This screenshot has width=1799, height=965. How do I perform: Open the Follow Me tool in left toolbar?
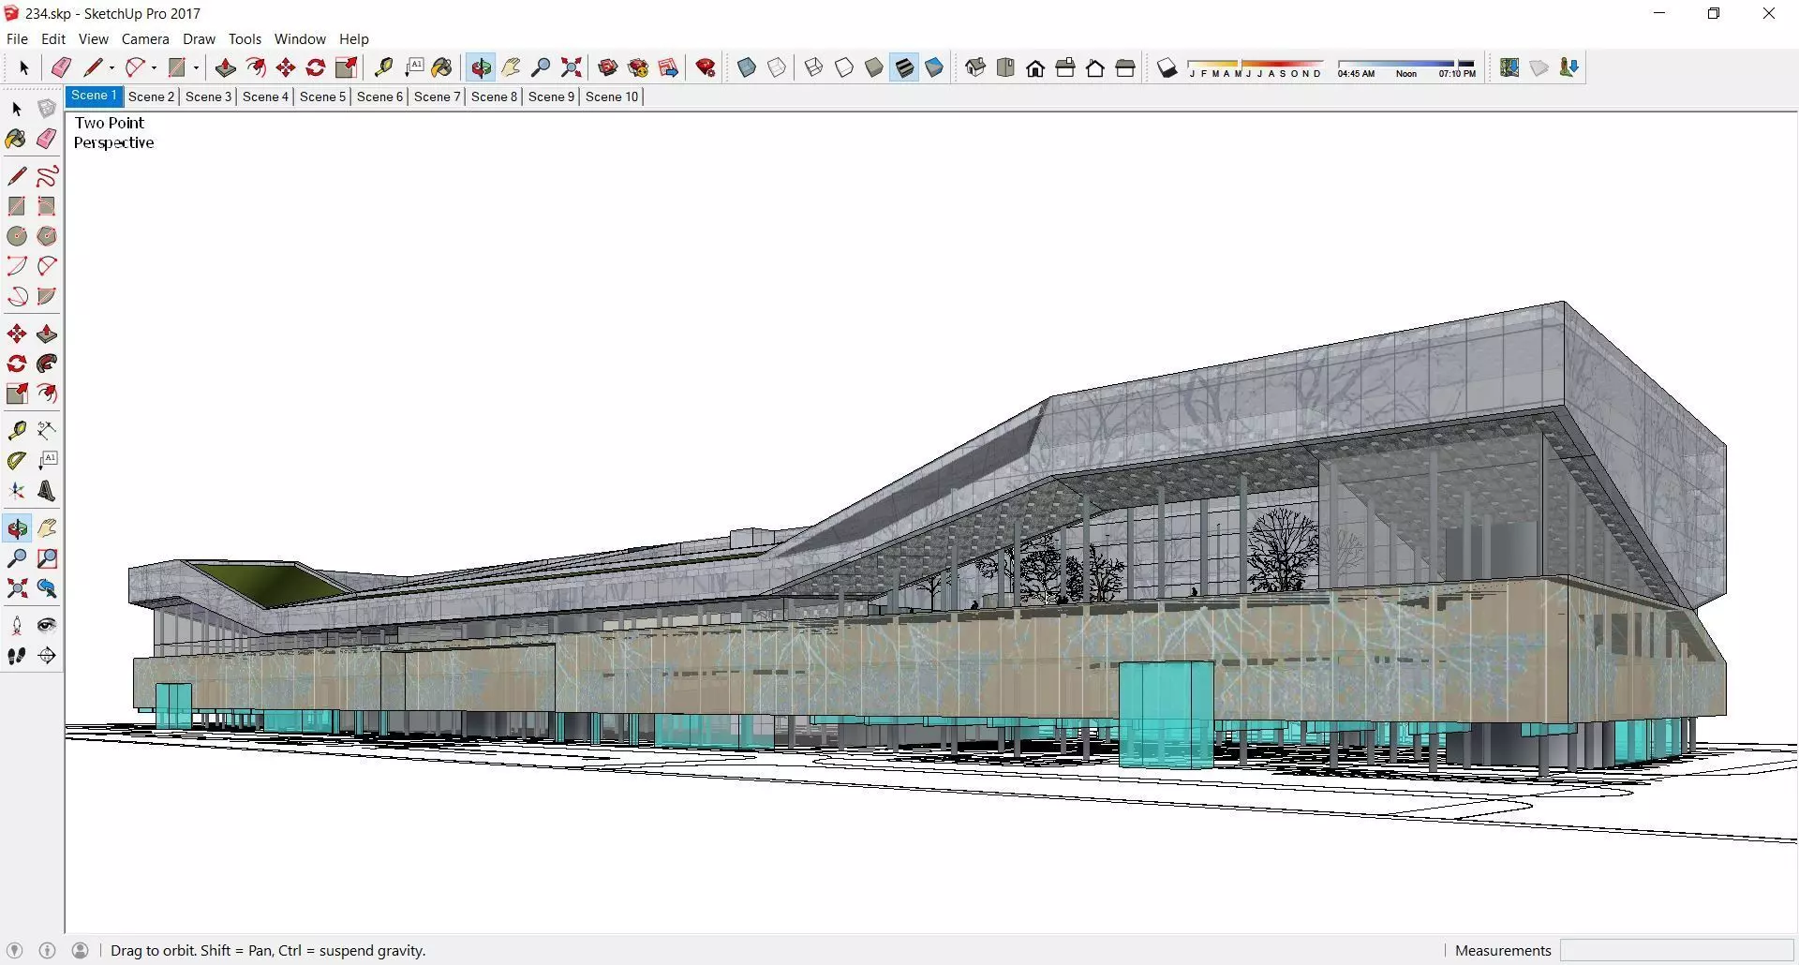[47, 364]
